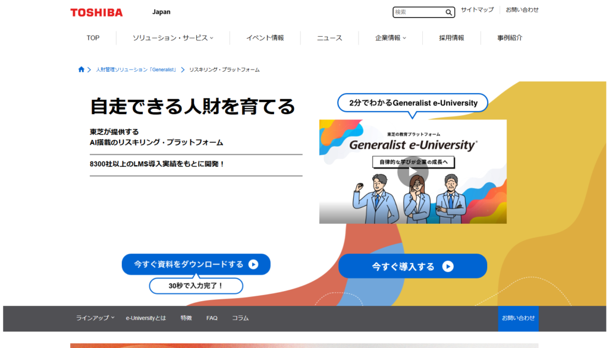Open the サイトマップ link

[x=478, y=10]
